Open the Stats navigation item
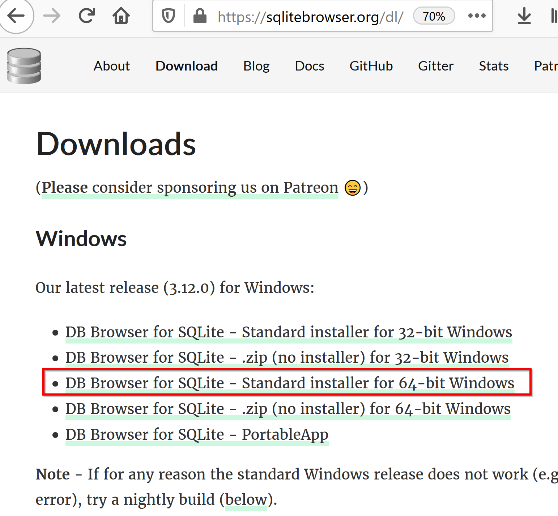The height and width of the screenshot is (516, 558). pos(494,66)
